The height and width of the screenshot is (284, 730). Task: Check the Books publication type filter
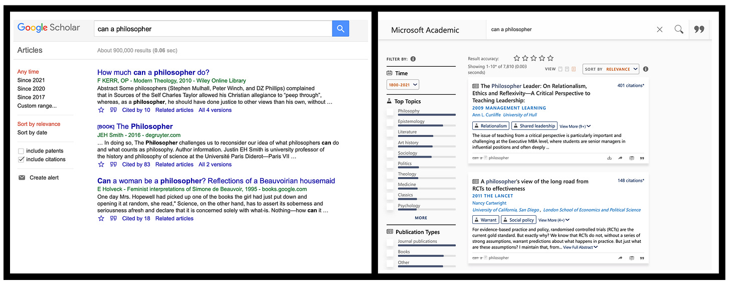tap(390, 253)
